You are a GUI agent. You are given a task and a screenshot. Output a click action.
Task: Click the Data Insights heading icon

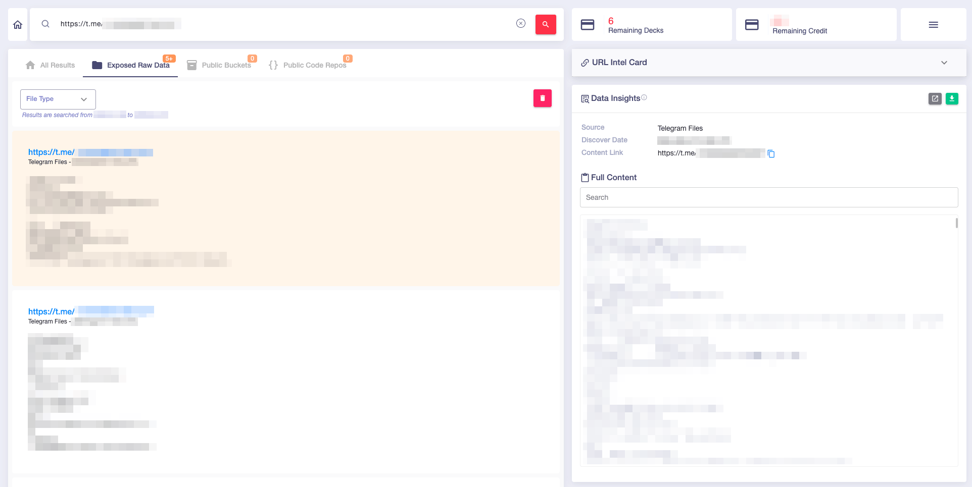click(x=585, y=99)
